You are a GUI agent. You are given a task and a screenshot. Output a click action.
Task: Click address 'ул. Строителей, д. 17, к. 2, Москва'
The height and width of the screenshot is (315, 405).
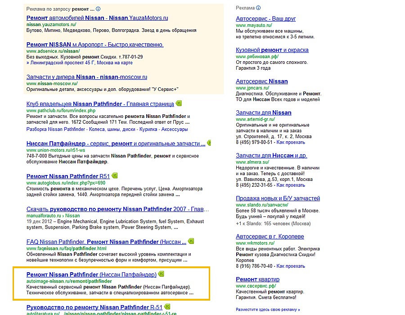coord(274,137)
